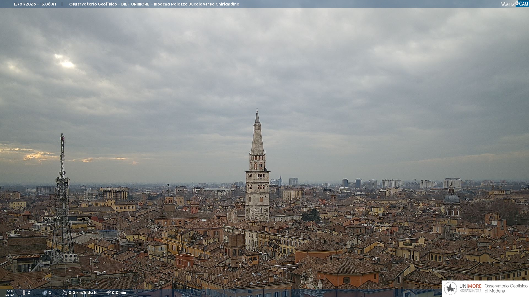
Task: Click the Ghirlandina tower spire tip
Action: [x=257, y=111]
